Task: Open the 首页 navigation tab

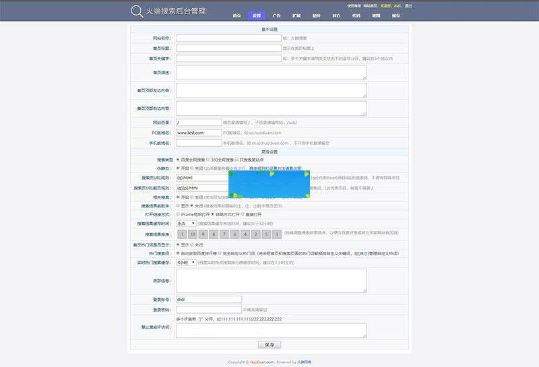Action: point(236,15)
